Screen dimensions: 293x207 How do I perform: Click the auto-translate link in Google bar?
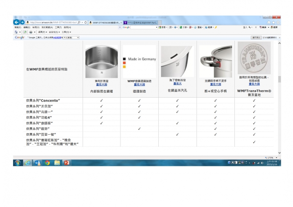pyautogui.click(x=58, y=37)
